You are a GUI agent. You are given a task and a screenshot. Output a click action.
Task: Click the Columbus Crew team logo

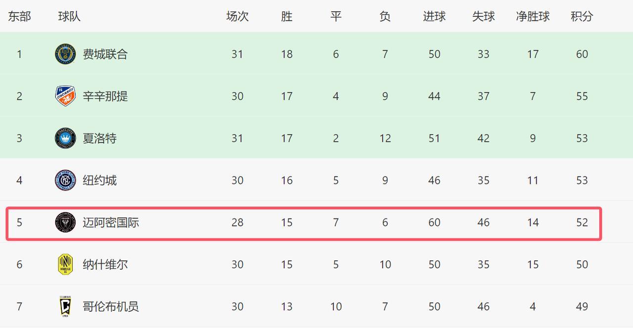click(x=65, y=306)
